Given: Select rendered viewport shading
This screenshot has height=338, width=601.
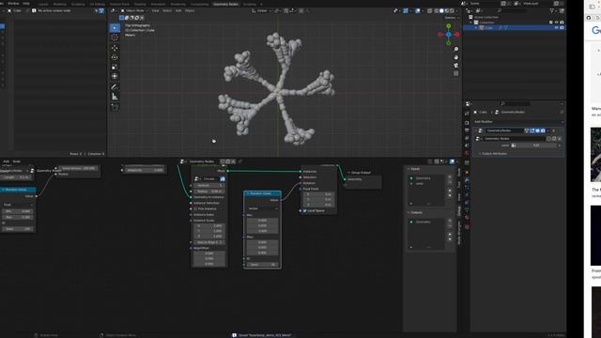Looking at the screenshot, I should [x=452, y=10].
